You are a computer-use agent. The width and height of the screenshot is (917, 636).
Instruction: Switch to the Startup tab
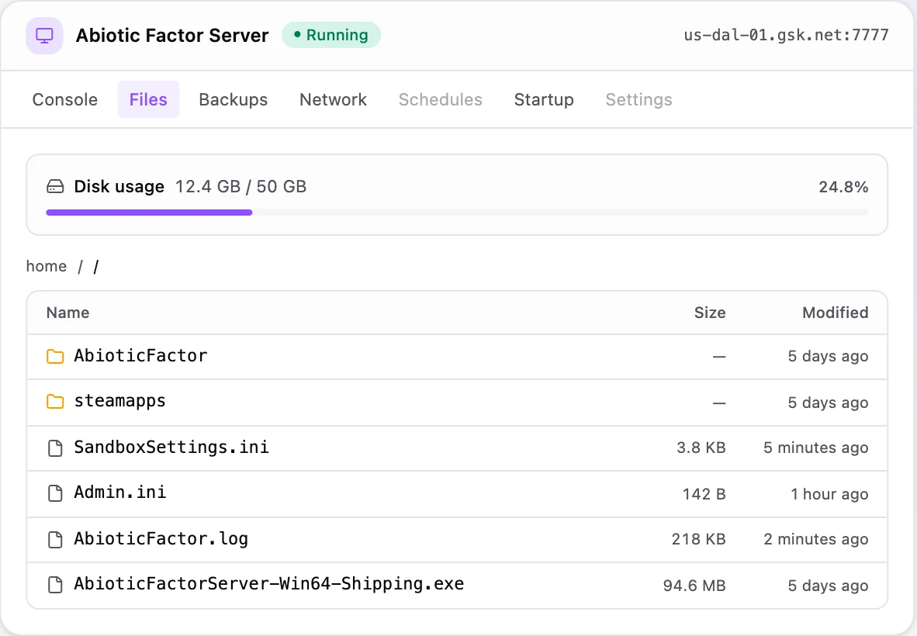coord(544,99)
